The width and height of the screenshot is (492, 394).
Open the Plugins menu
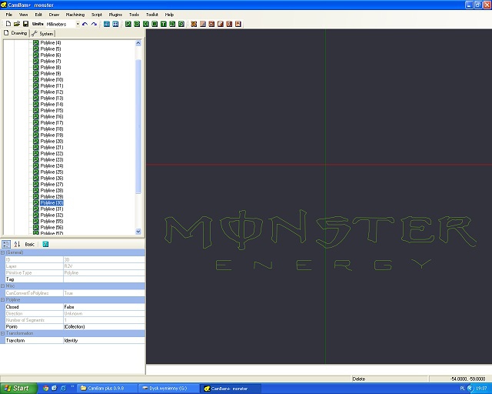(x=115, y=15)
